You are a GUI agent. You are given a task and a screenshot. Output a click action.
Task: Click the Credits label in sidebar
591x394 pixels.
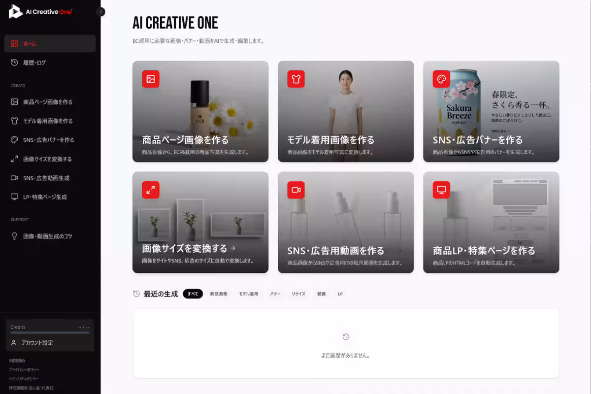pyautogui.click(x=18, y=327)
